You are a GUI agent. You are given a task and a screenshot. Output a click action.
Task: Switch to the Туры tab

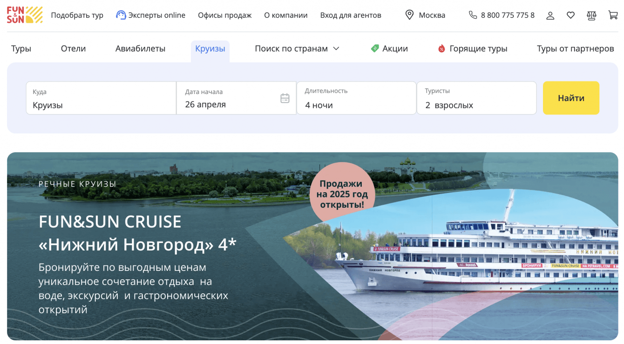[x=21, y=48]
